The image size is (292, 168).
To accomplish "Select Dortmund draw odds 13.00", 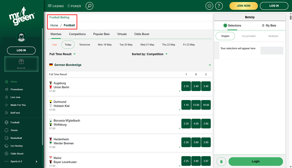I will (x=196, y=105).
